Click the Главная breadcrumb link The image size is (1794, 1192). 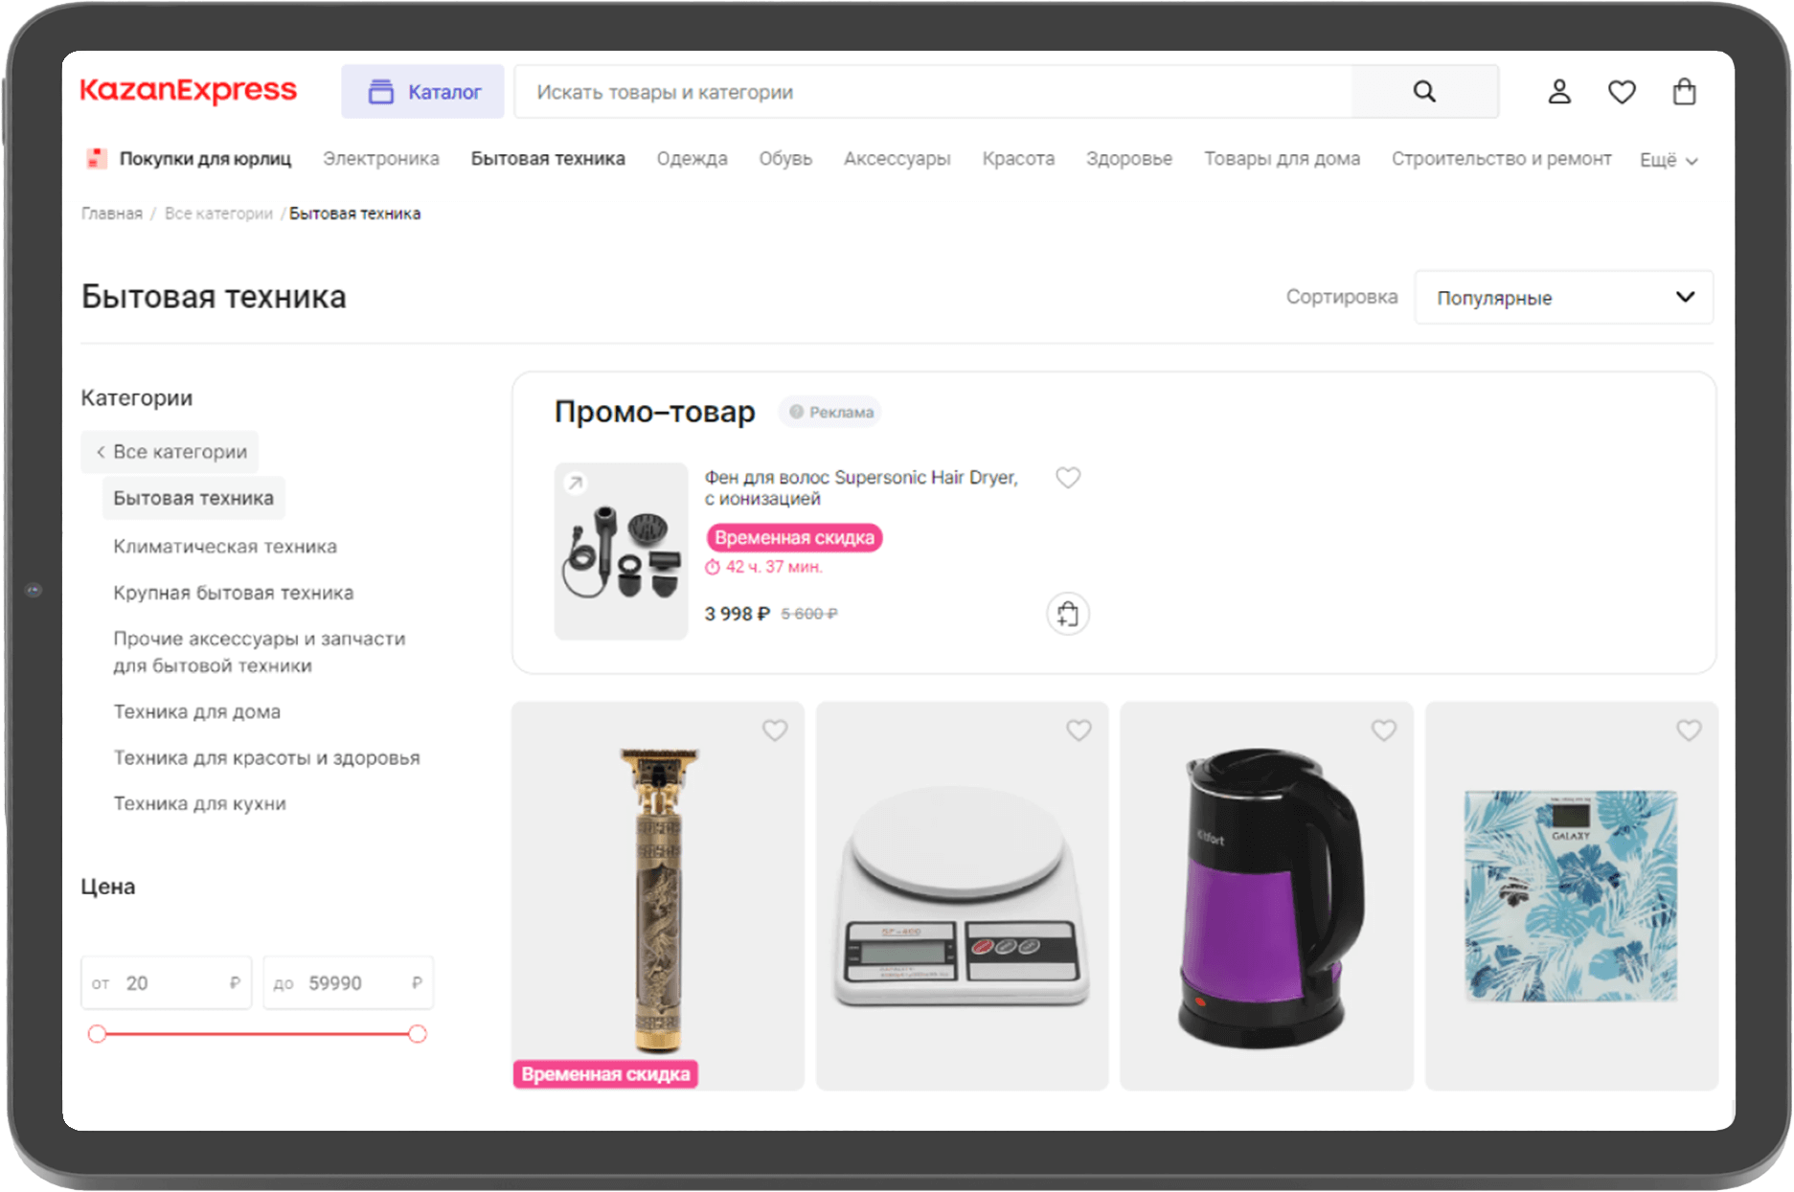[x=112, y=214]
